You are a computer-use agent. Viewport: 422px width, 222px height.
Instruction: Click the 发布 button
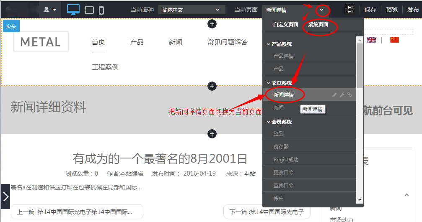413,10
